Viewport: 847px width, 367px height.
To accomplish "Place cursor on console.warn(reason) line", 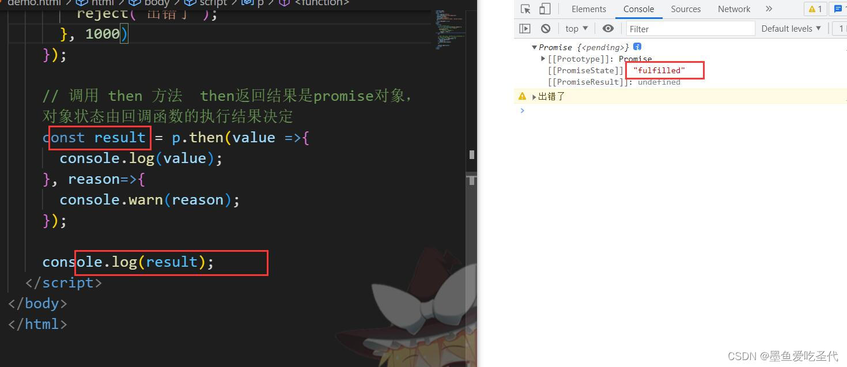I will (x=150, y=200).
